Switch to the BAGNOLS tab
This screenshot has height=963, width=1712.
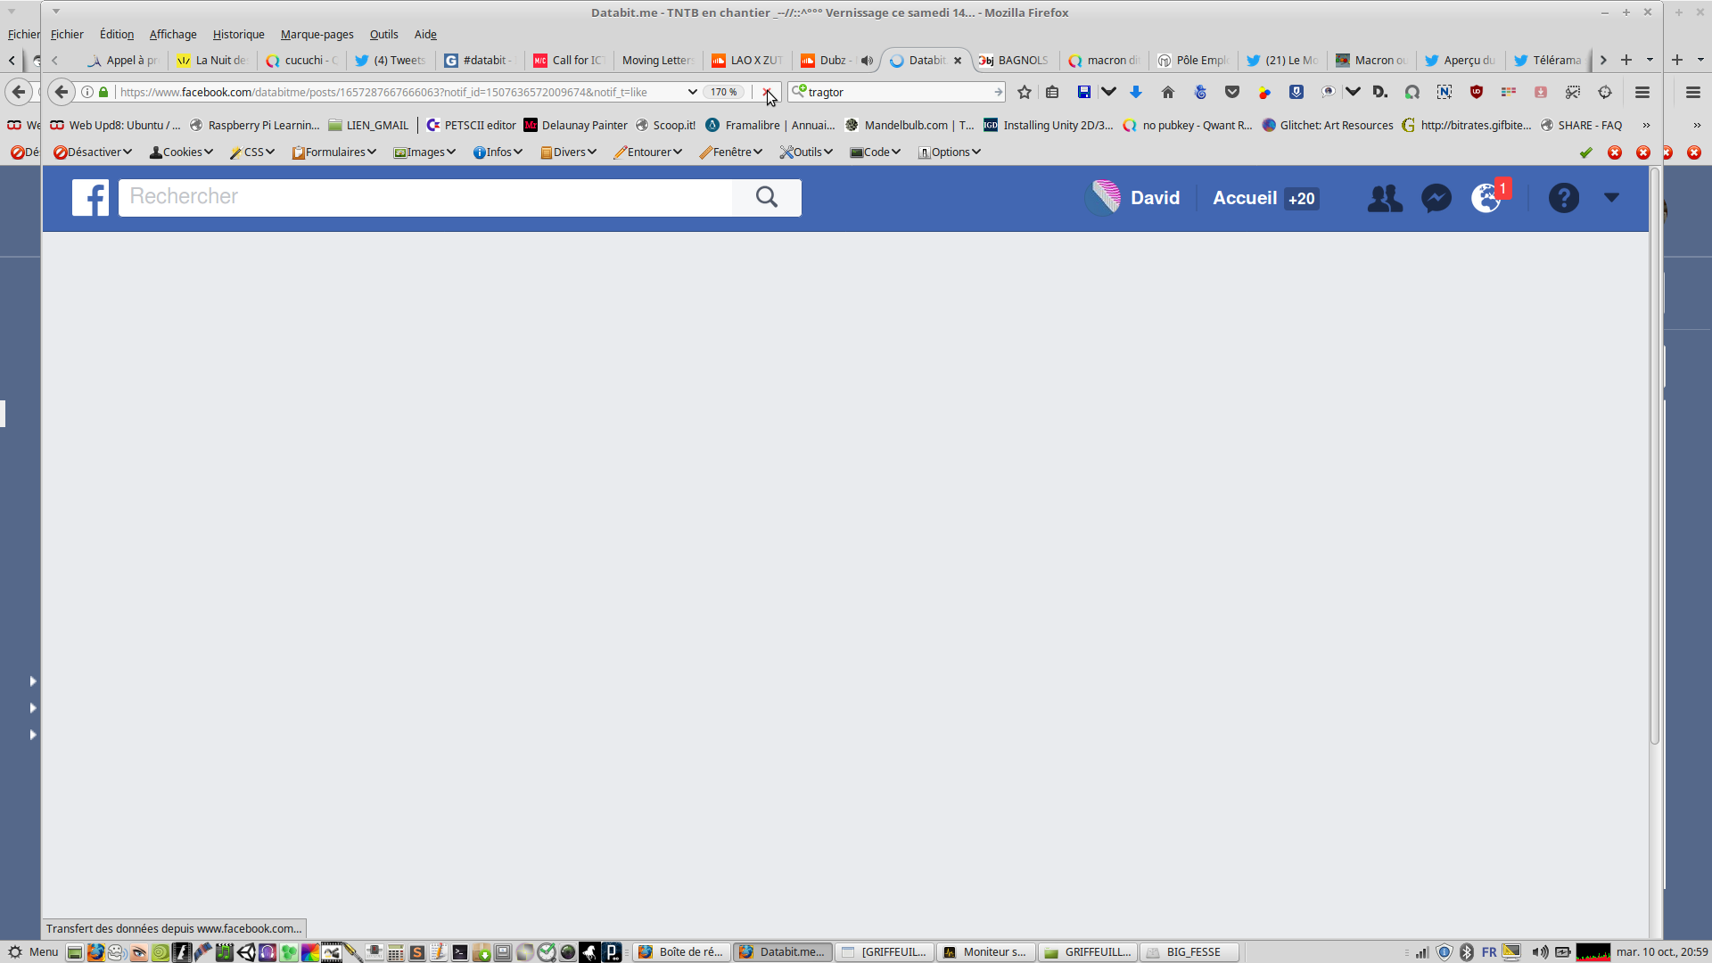[x=1014, y=61]
